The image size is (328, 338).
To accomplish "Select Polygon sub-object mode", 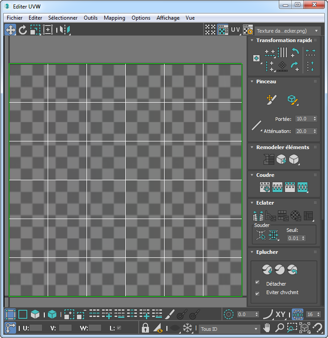I will coord(35,315).
